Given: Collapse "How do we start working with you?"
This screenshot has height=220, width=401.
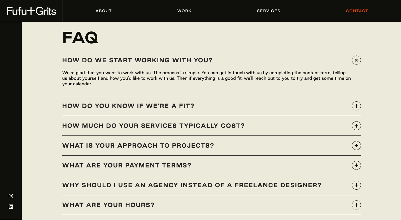Looking at the screenshot, I should pos(137,60).
